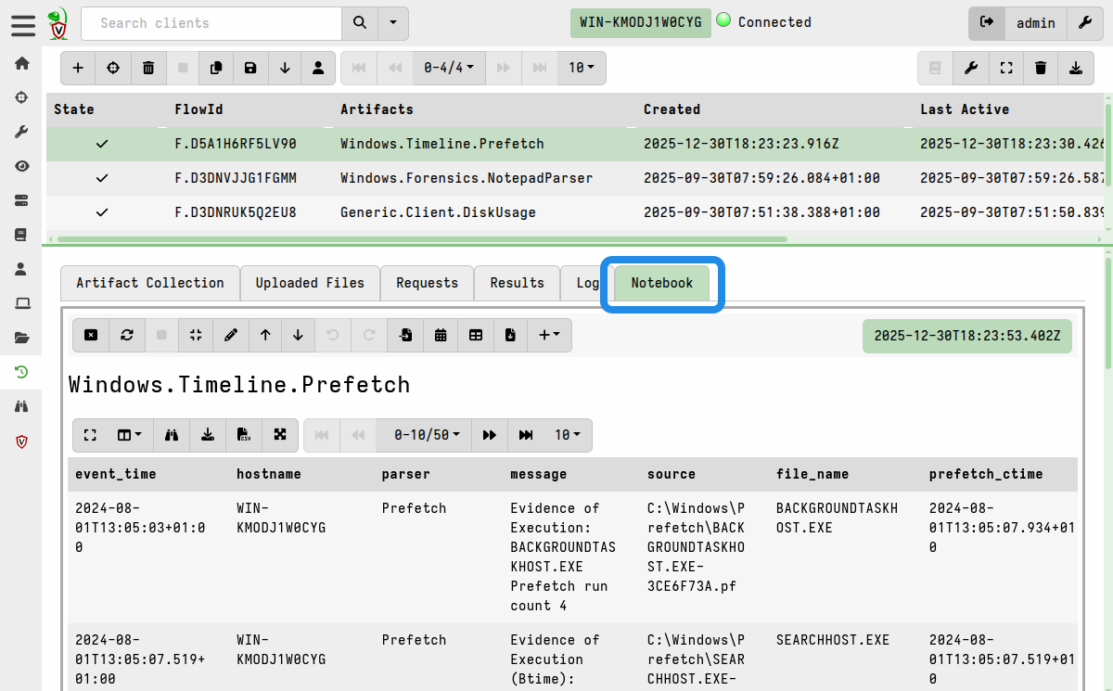Click the admin user button
This screenshot has width=1113, height=691.
[1036, 23]
